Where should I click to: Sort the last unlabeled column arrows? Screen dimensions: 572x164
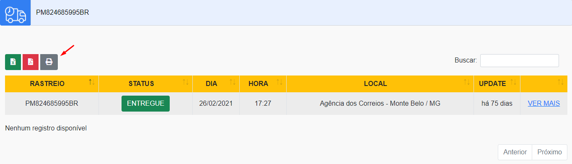point(561,82)
